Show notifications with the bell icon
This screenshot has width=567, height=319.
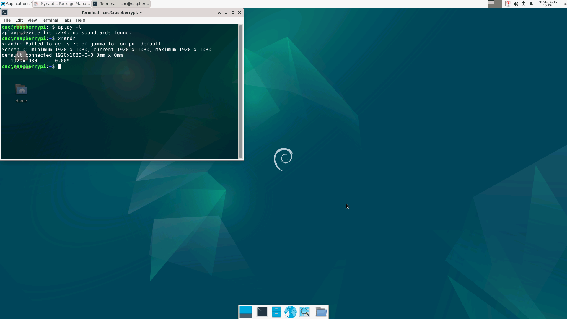(531, 4)
